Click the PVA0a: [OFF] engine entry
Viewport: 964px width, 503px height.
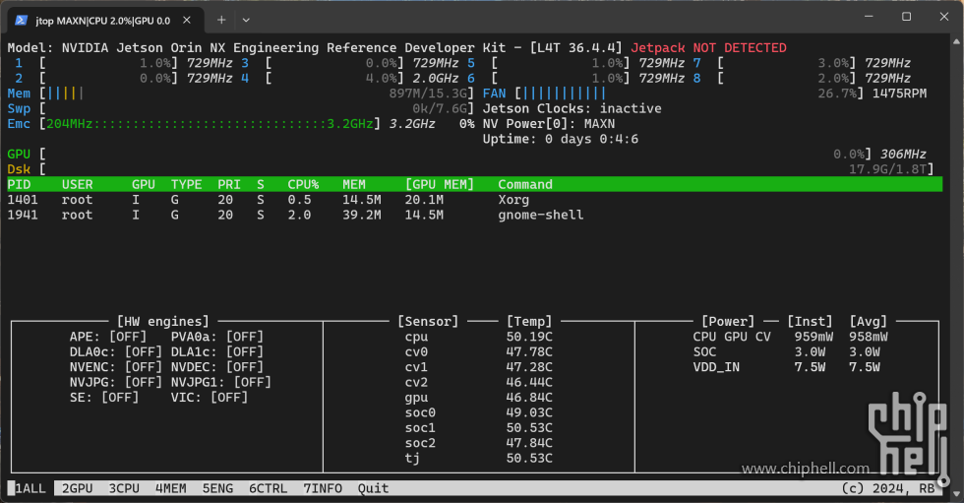(217, 337)
